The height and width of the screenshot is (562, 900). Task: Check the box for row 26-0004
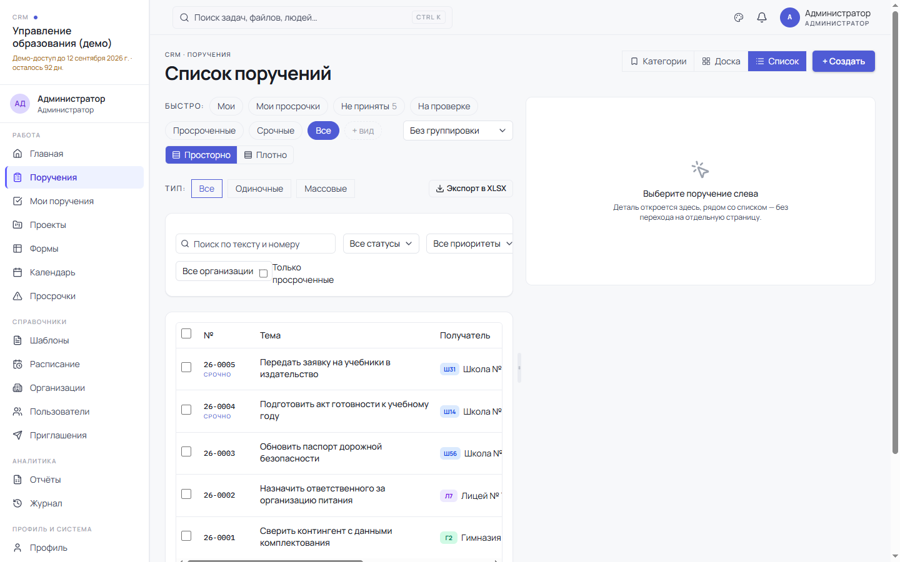[x=186, y=410]
